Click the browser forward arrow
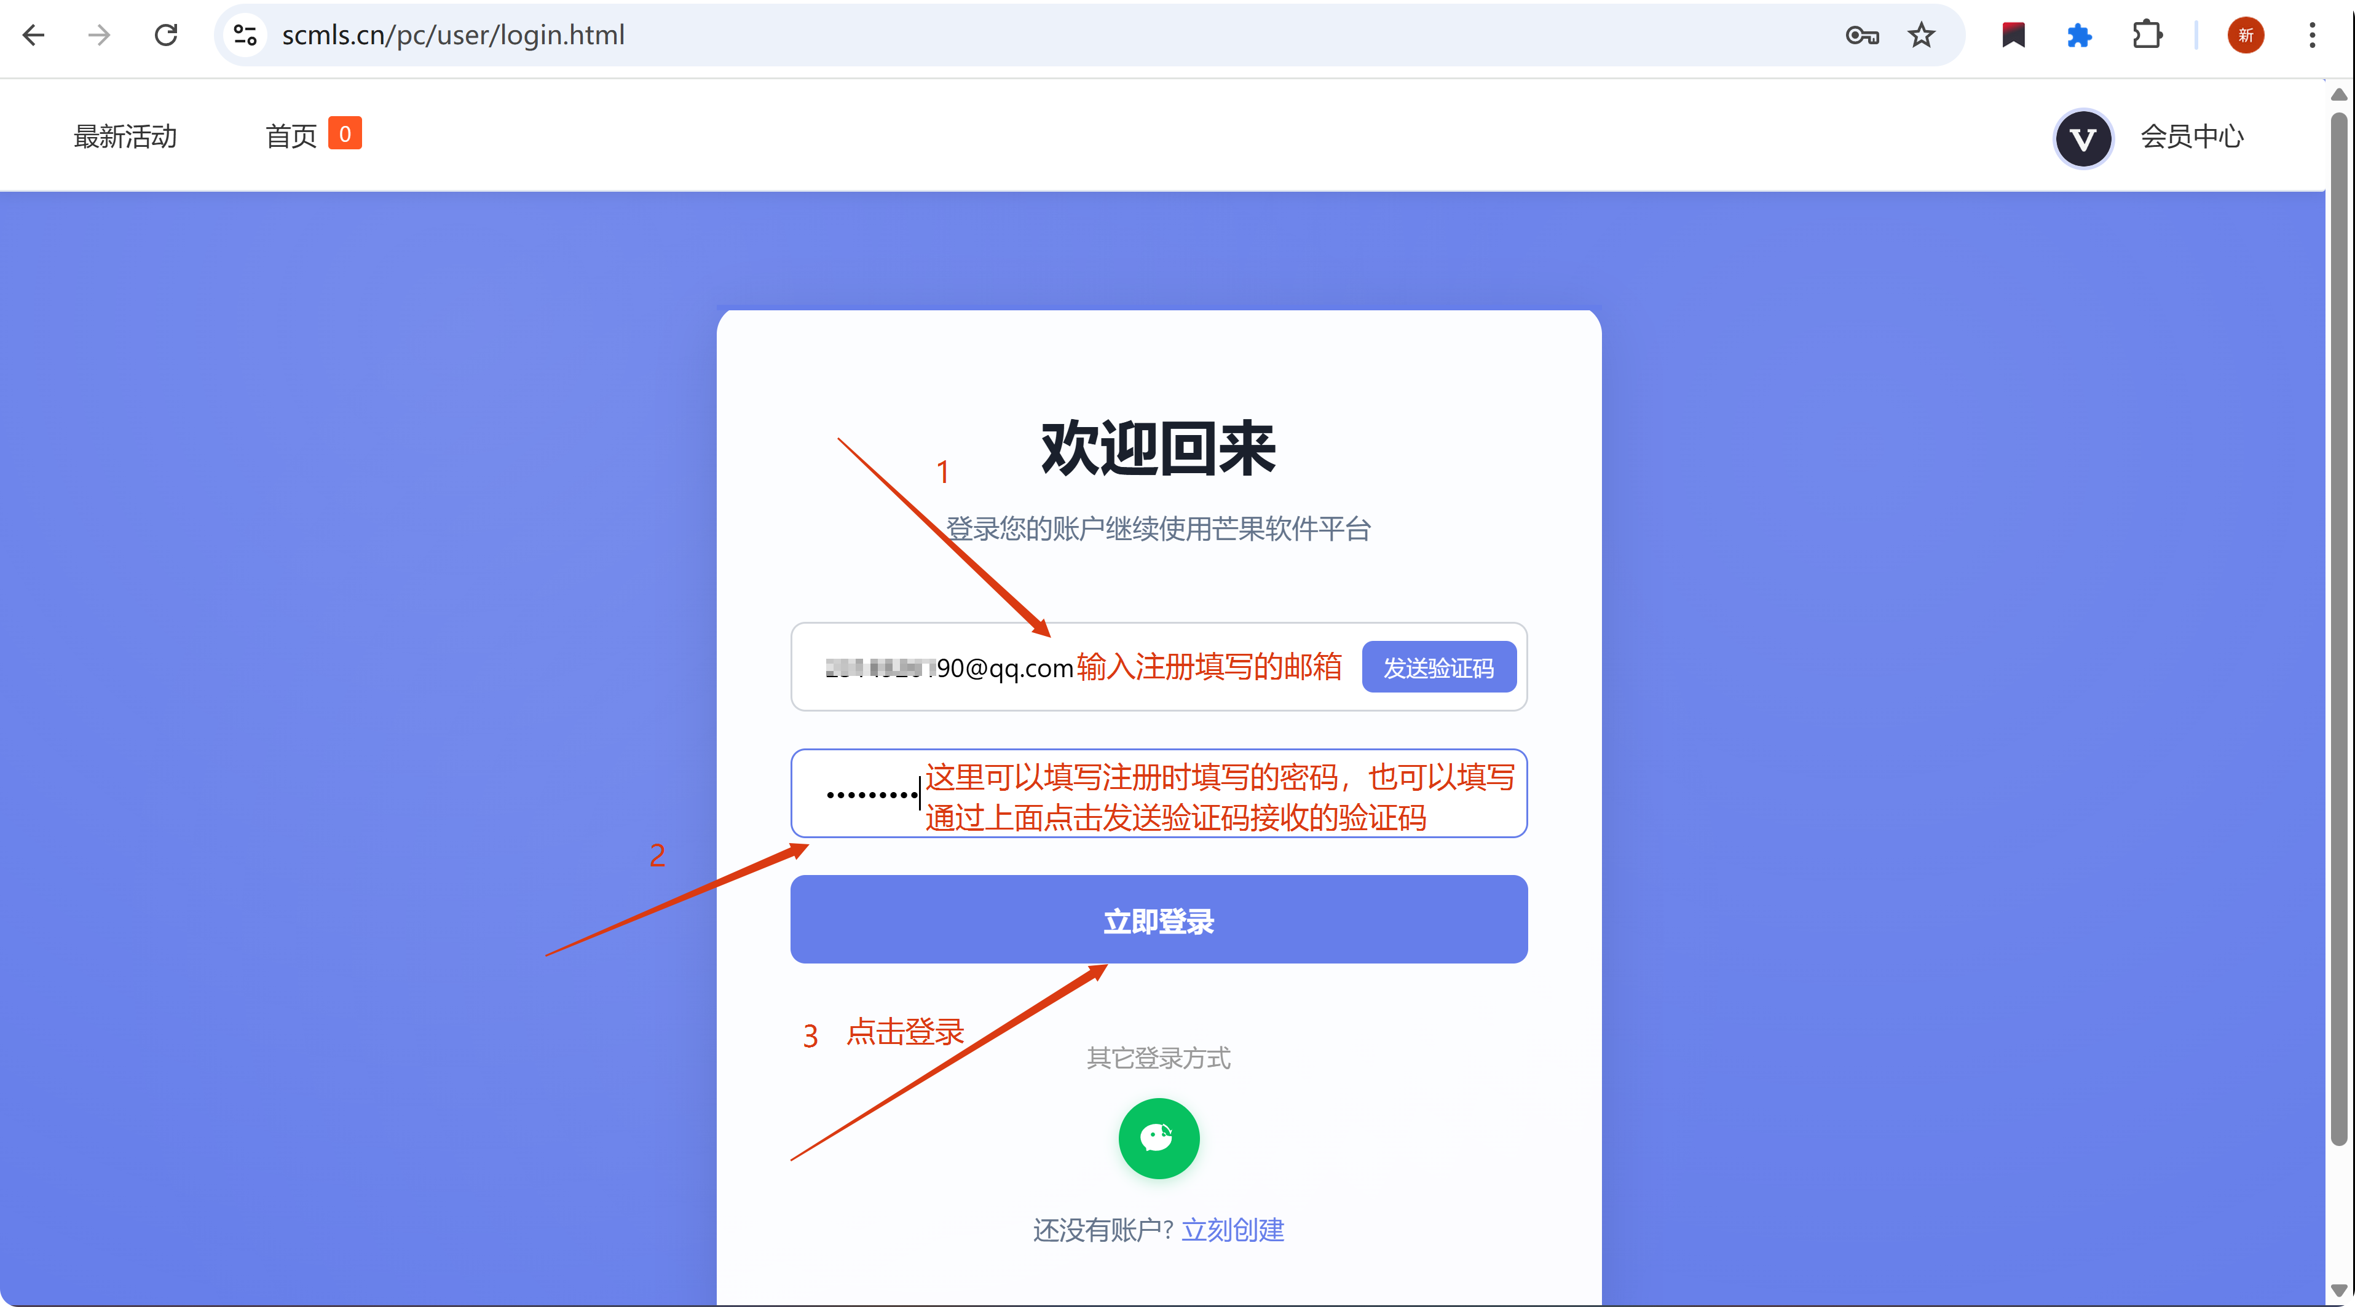Viewport: 2355px width, 1307px height. [x=99, y=36]
